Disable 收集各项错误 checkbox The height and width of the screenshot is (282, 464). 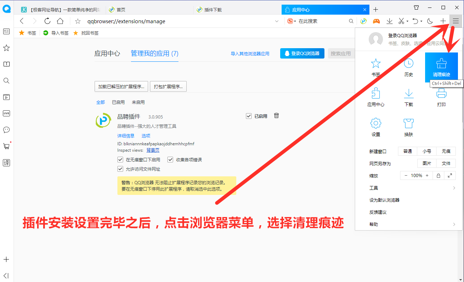click(170, 159)
